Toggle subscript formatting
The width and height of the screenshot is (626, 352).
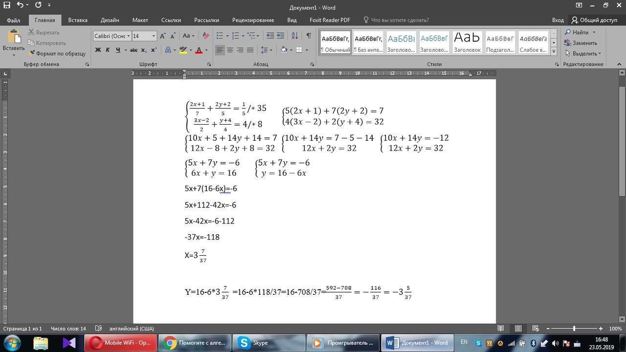pyautogui.click(x=144, y=50)
